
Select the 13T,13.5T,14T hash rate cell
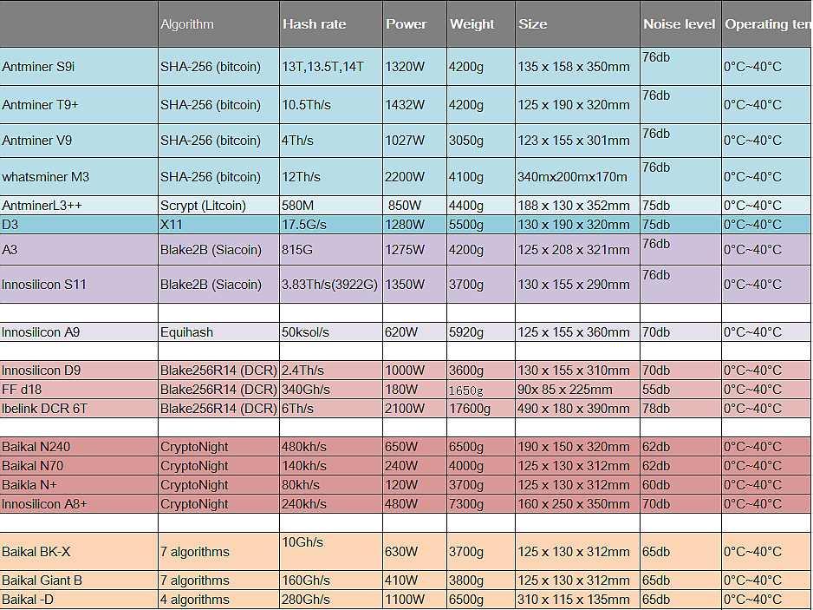331,67
